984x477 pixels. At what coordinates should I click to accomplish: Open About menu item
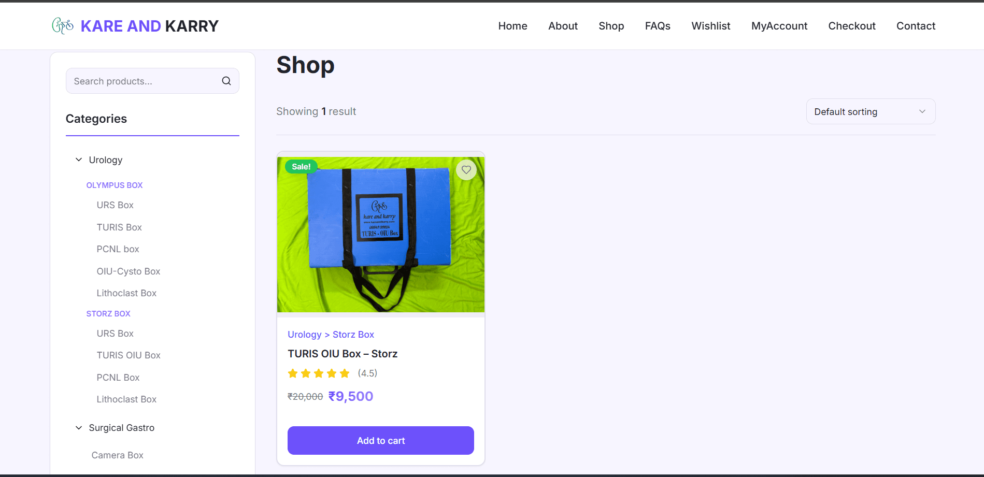click(x=563, y=26)
